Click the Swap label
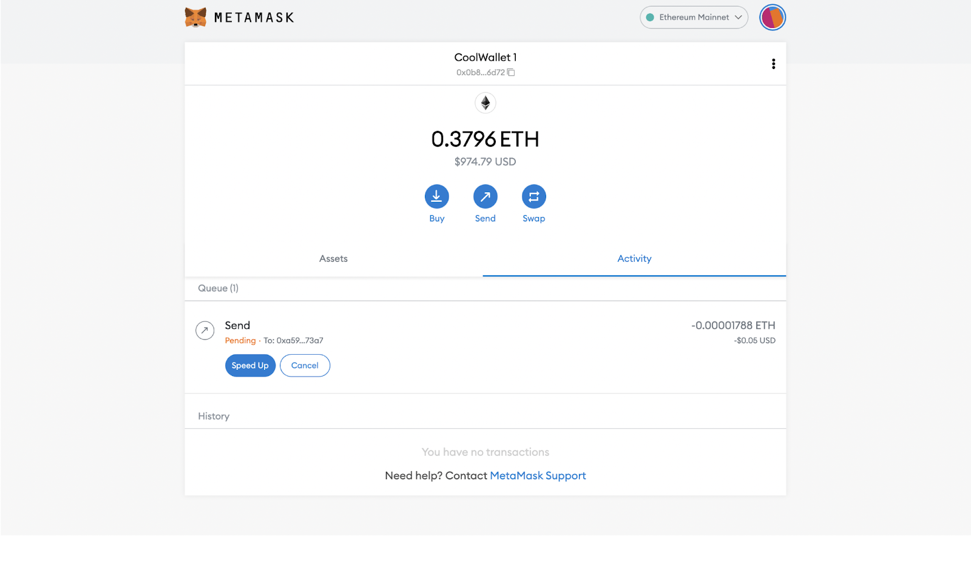The width and height of the screenshot is (971, 573). (x=534, y=219)
